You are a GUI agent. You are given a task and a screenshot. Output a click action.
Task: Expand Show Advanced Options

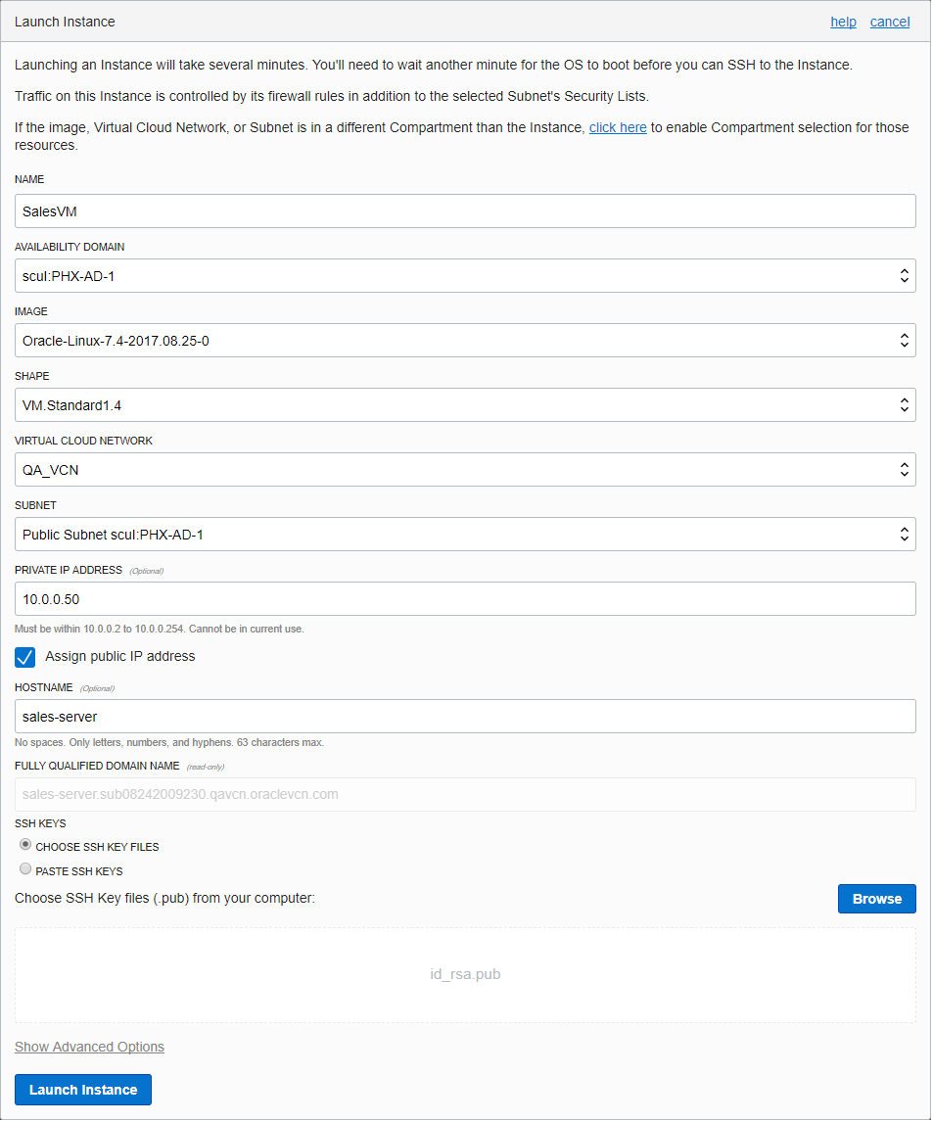[89, 1047]
